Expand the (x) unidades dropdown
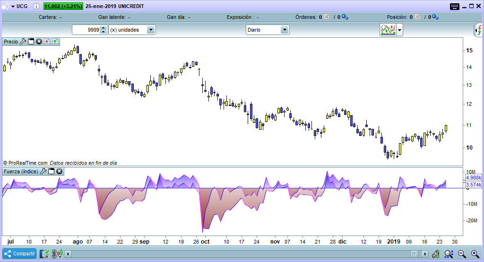The image size is (484, 262). 151,30
